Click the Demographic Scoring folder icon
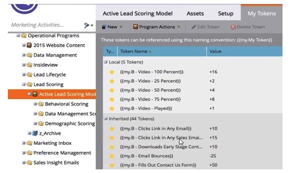The image size is (290, 173). tap(41, 123)
